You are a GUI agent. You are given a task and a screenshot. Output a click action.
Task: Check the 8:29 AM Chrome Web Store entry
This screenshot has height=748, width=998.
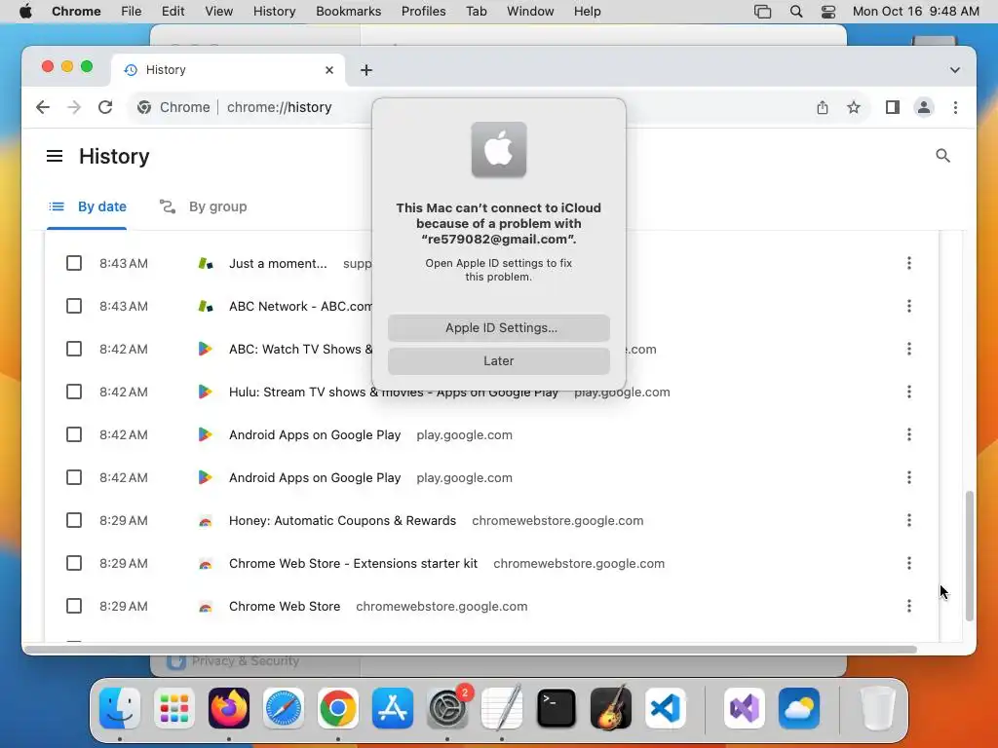coord(74,606)
